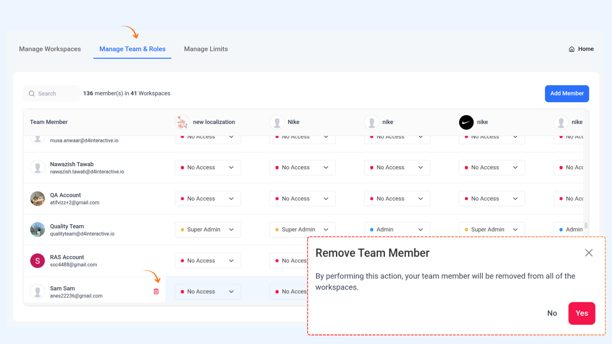The image size is (612, 344).
Task: Select the Manage Team & Roles tab
Action: [132, 49]
